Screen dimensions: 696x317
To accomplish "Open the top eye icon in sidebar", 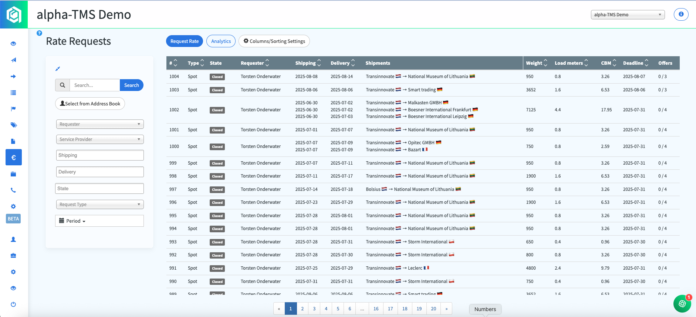I will pyautogui.click(x=13, y=44).
